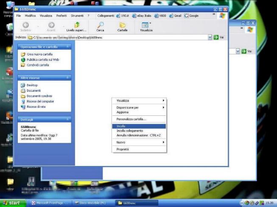Open address dropdown in the background window
The height and width of the screenshot is (207, 277).
238,51
